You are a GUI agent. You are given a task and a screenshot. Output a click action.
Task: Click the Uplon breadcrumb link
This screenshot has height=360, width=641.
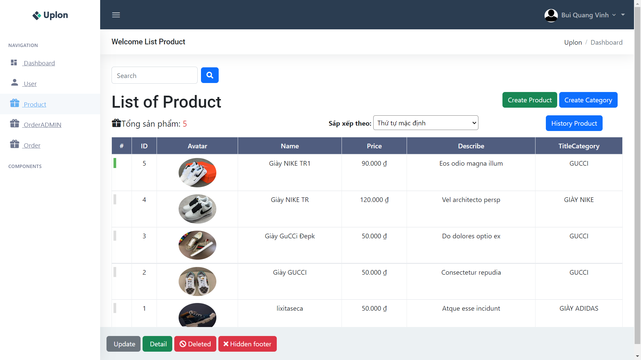(573, 42)
